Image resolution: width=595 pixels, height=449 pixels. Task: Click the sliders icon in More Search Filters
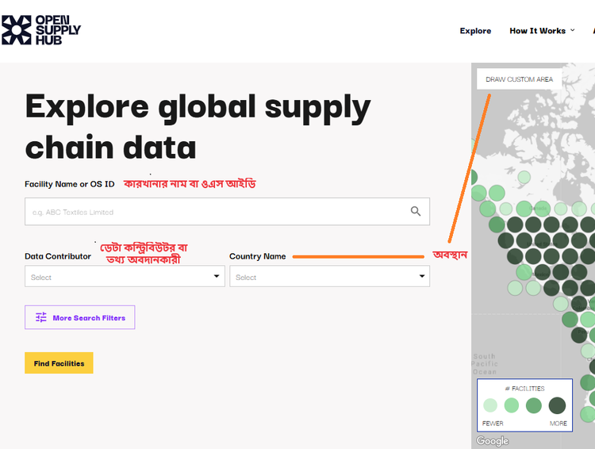(x=41, y=317)
